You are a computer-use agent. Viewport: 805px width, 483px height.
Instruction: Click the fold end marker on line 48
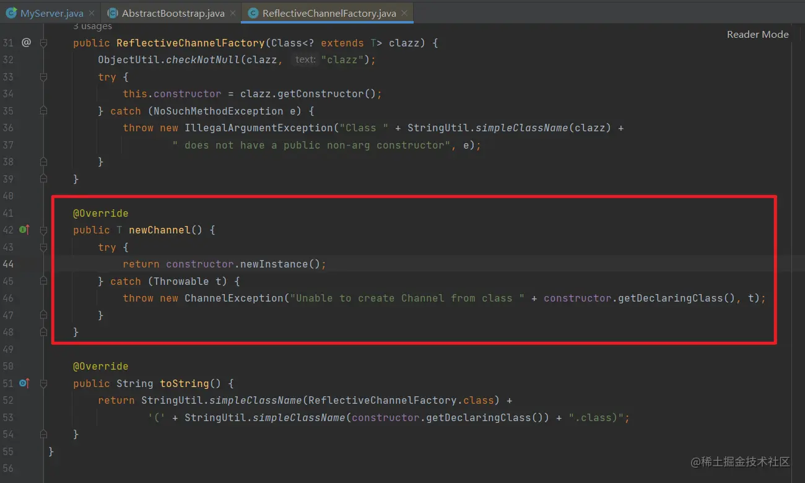[x=43, y=332]
